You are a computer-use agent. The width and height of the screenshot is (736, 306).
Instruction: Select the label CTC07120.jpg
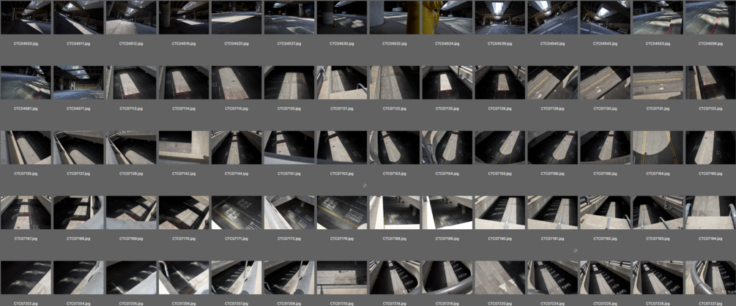click(x=289, y=108)
